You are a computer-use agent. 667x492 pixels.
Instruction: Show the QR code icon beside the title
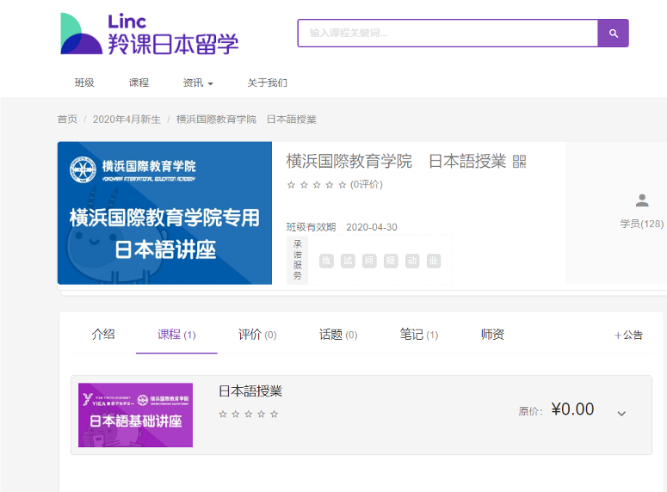click(519, 162)
